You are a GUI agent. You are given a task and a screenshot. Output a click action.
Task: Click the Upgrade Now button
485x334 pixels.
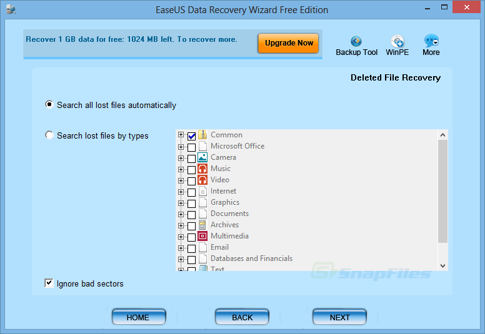tap(288, 43)
